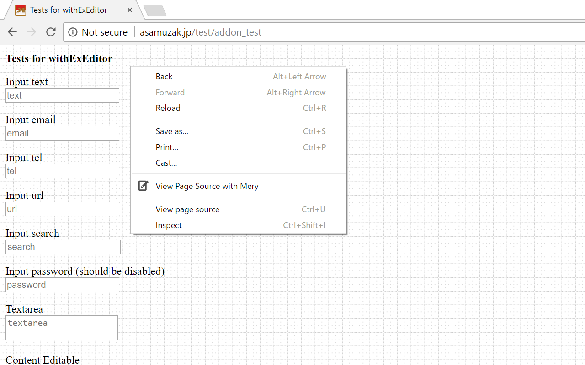
Task: Click the Alt+Left Arrow shortcut text
Action: coord(299,77)
